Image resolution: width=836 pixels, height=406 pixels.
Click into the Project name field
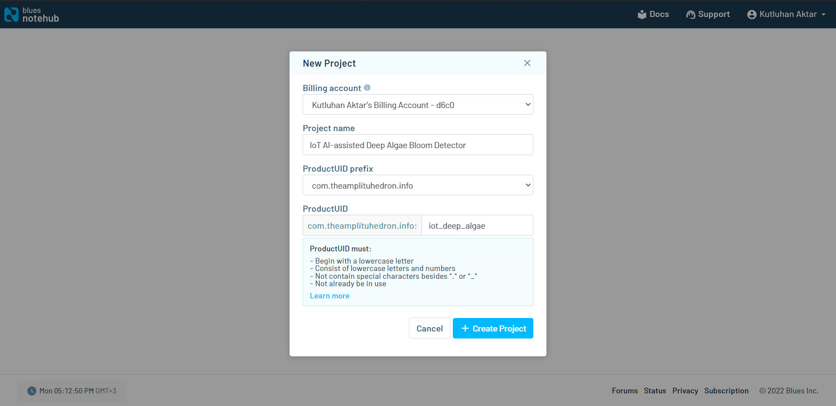(x=418, y=145)
